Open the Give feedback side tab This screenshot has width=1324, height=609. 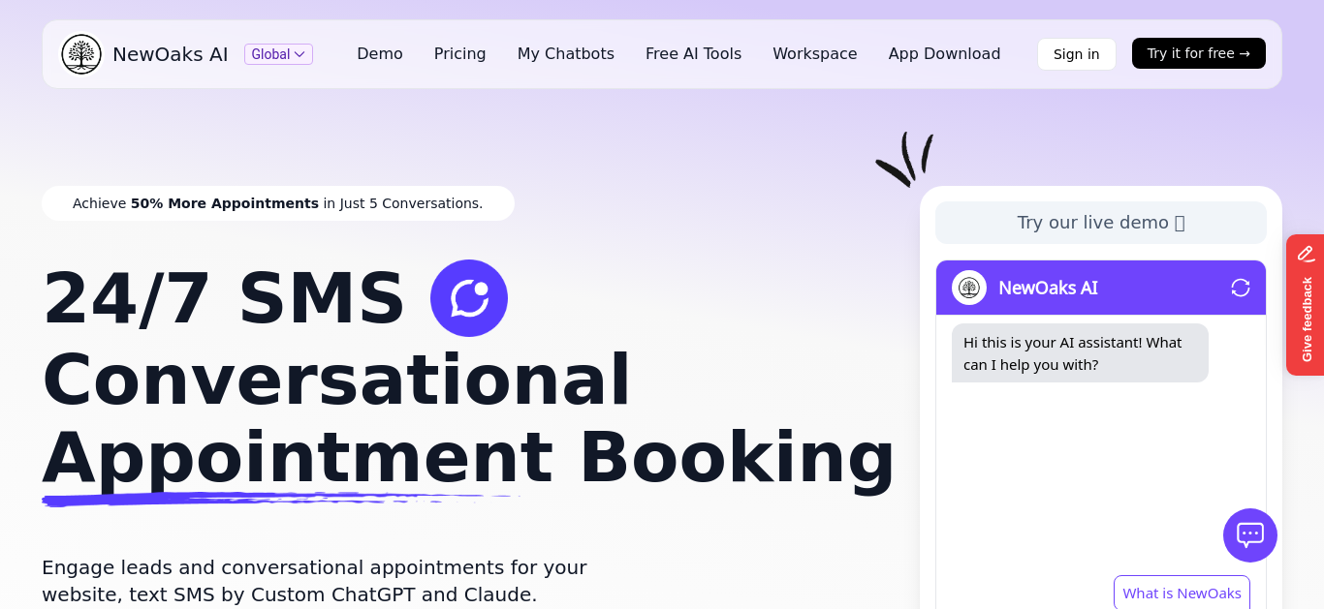click(x=1306, y=305)
